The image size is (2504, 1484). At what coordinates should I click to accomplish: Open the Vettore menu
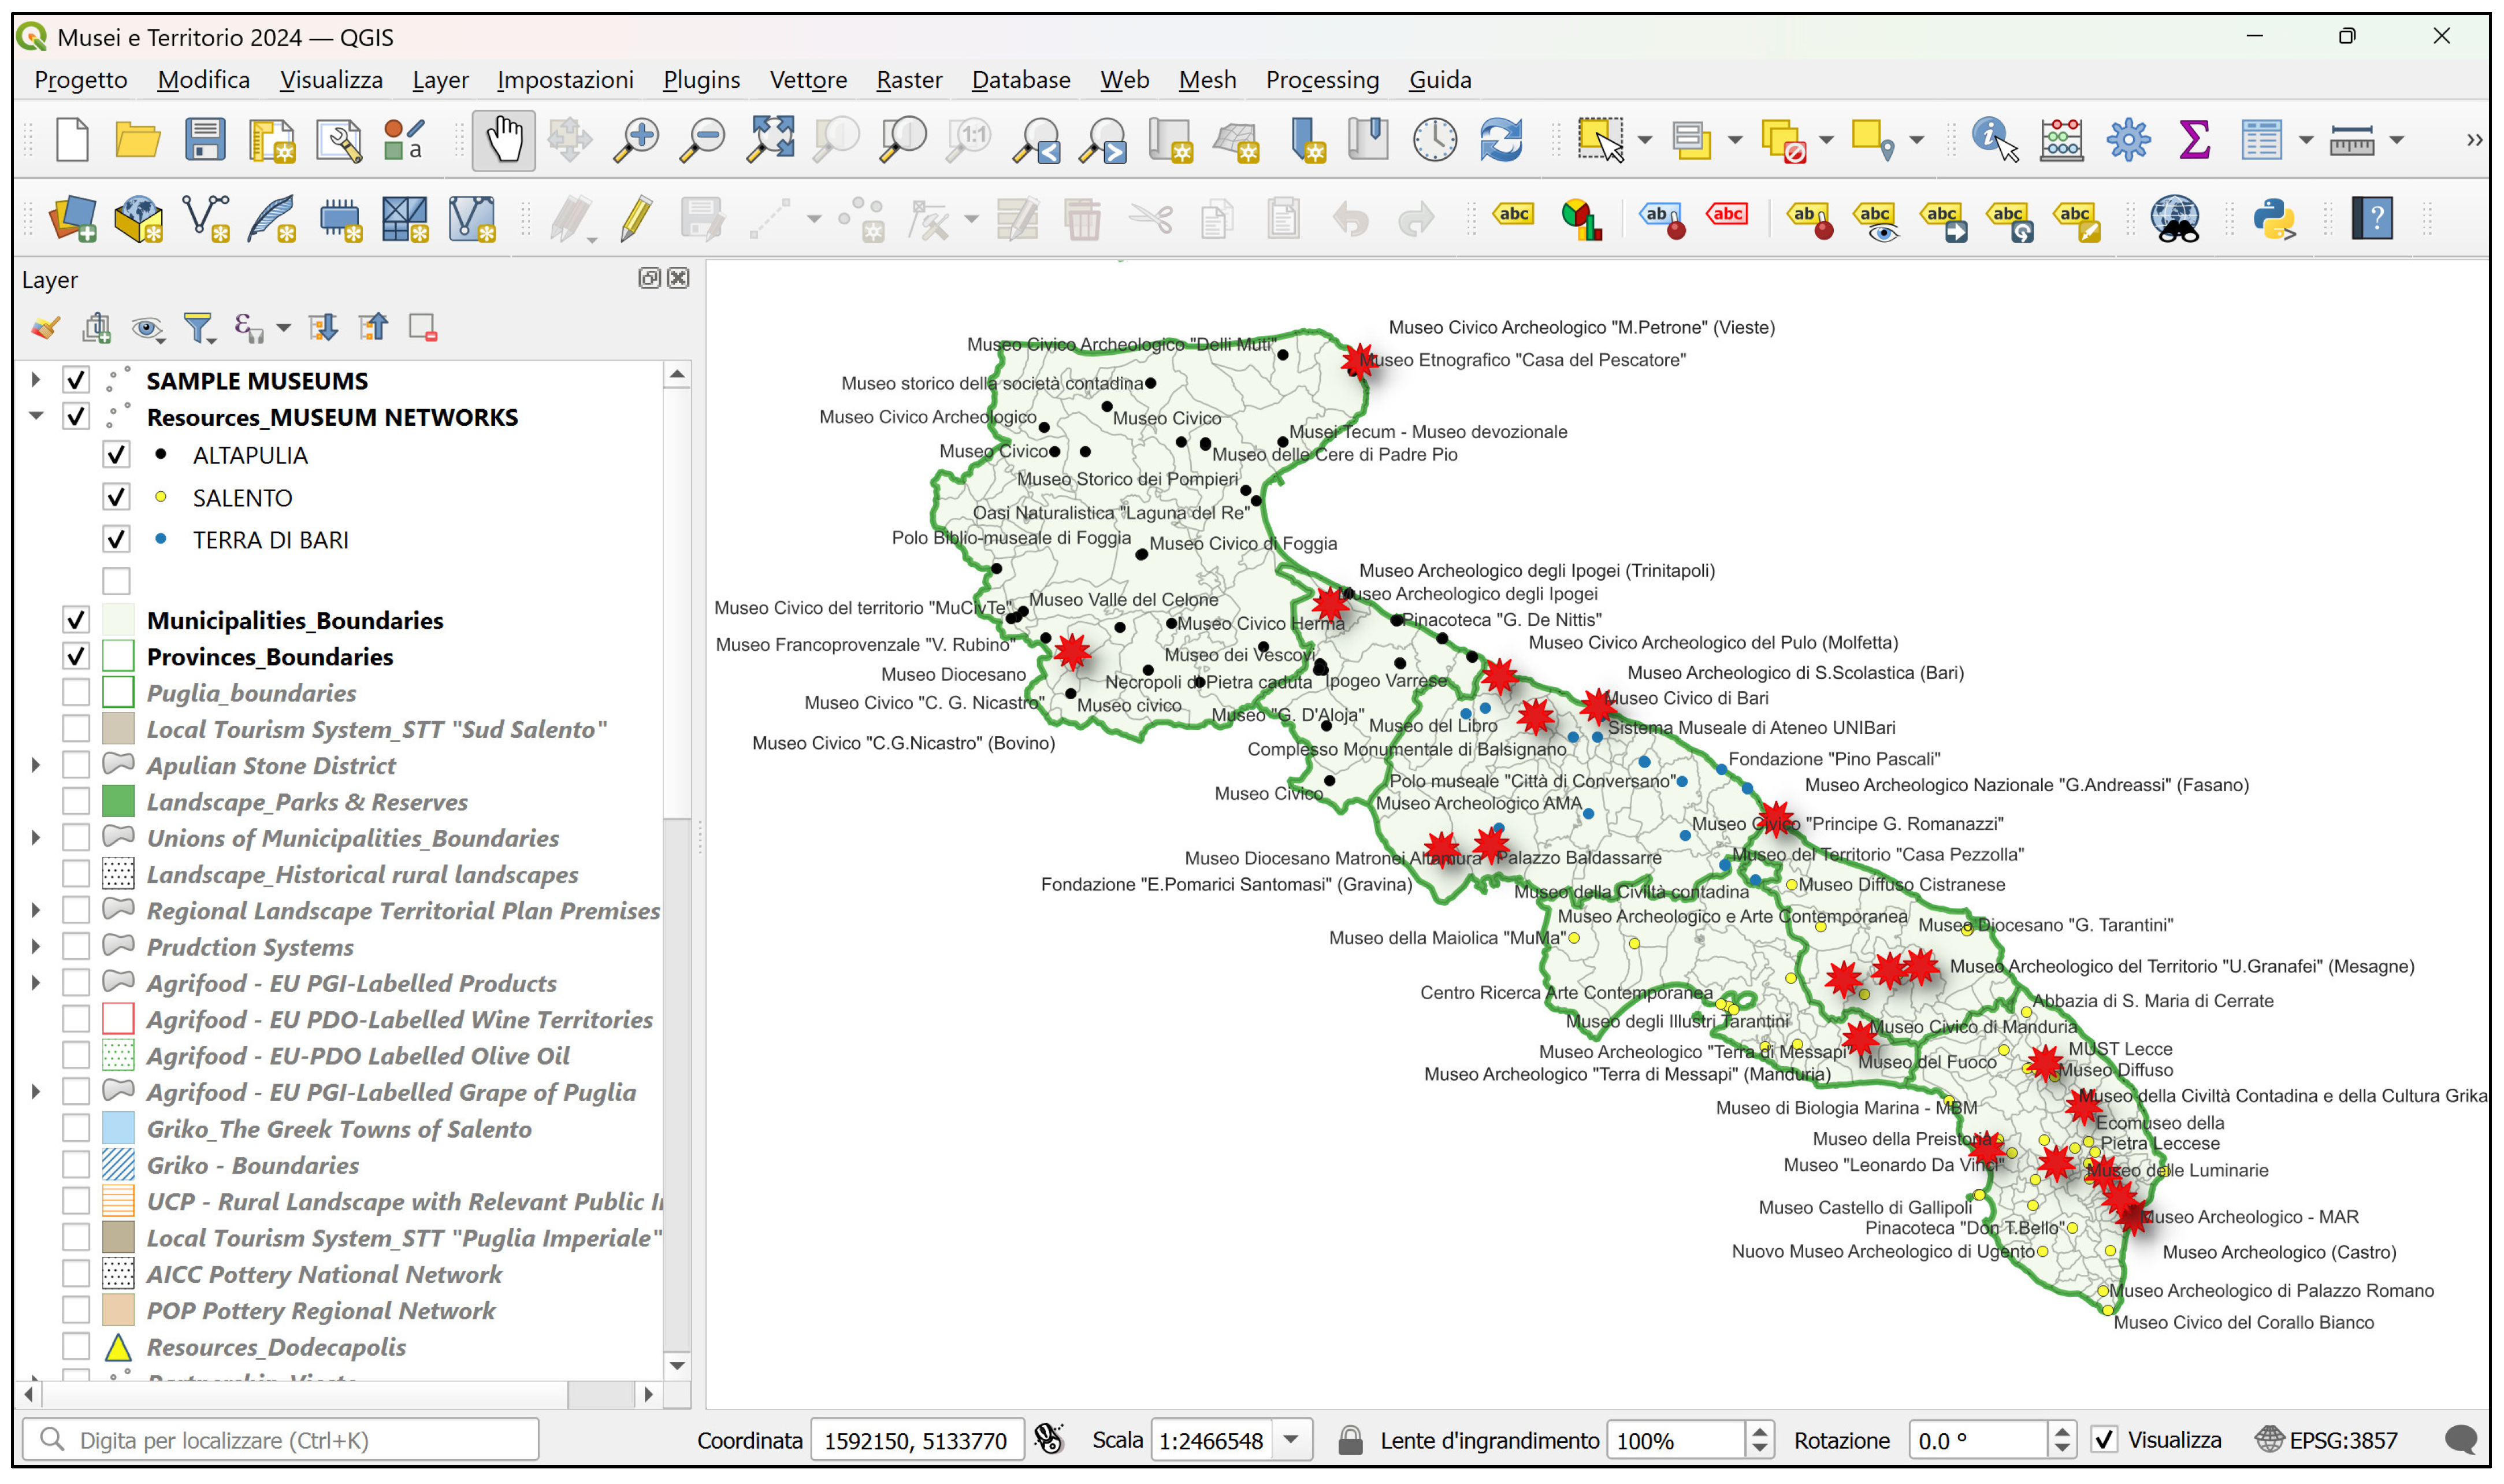[x=808, y=80]
